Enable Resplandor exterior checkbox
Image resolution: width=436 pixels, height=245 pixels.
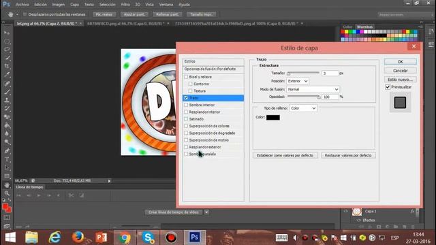pyautogui.click(x=186, y=147)
